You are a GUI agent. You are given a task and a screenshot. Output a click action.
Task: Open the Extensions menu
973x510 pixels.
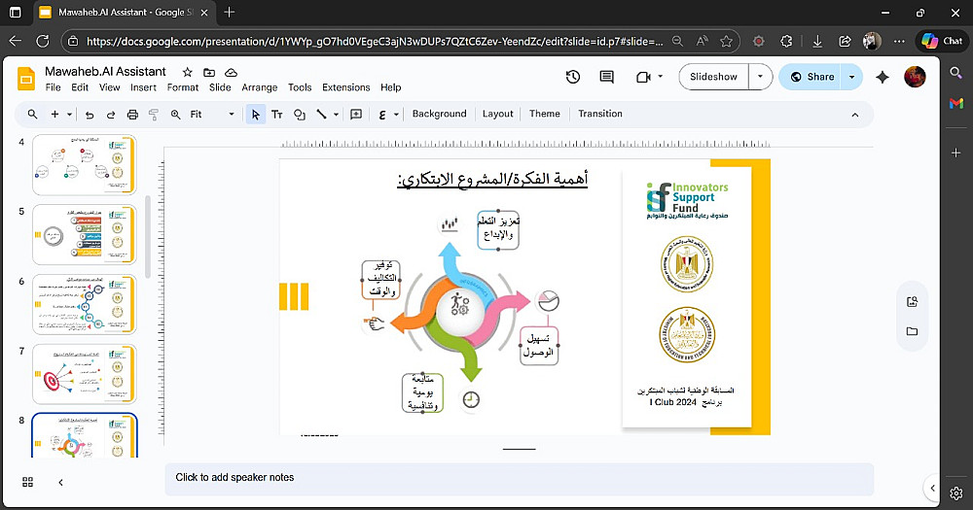coord(345,87)
